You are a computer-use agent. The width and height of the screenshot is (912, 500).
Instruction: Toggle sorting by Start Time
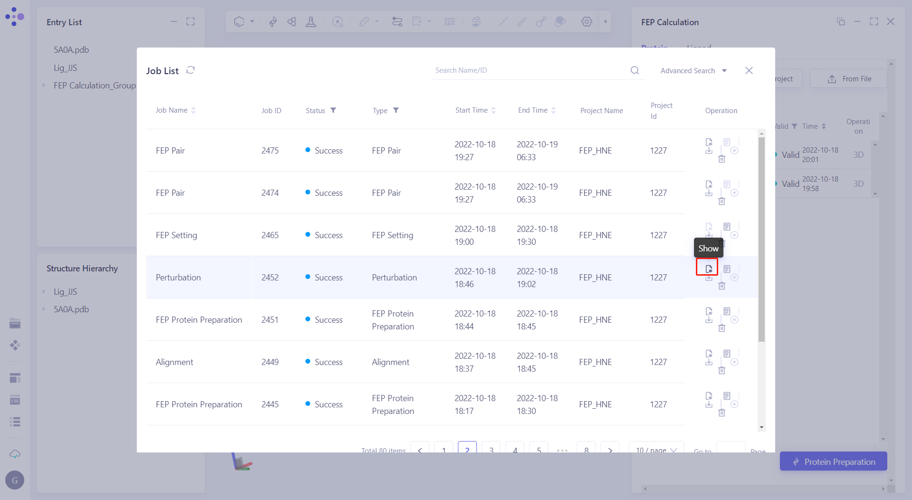pyautogui.click(x=494, y=110)
